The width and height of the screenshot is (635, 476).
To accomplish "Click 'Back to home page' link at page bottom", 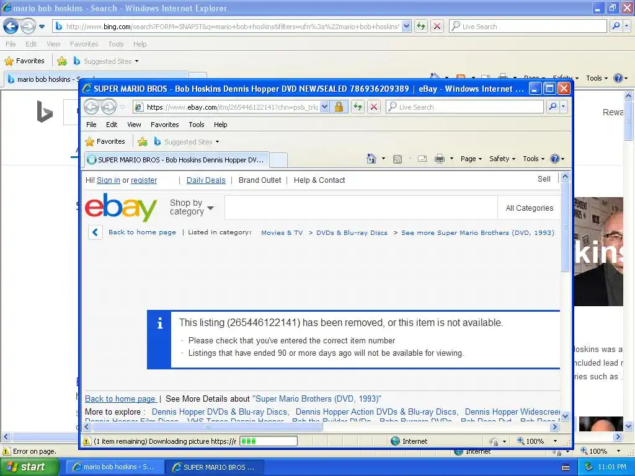I will pos(120,399).
